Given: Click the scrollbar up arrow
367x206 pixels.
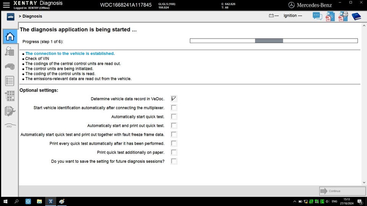Looking at the screenshot, I should (x=364, y=26).
